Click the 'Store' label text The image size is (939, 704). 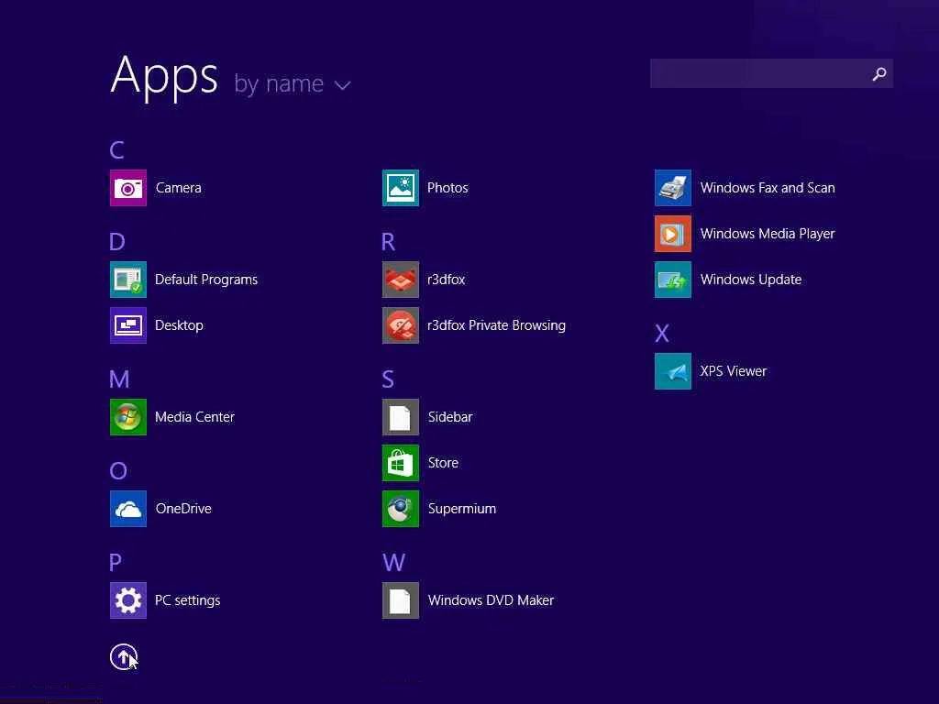pyautogui.click(x=443, y=463)
